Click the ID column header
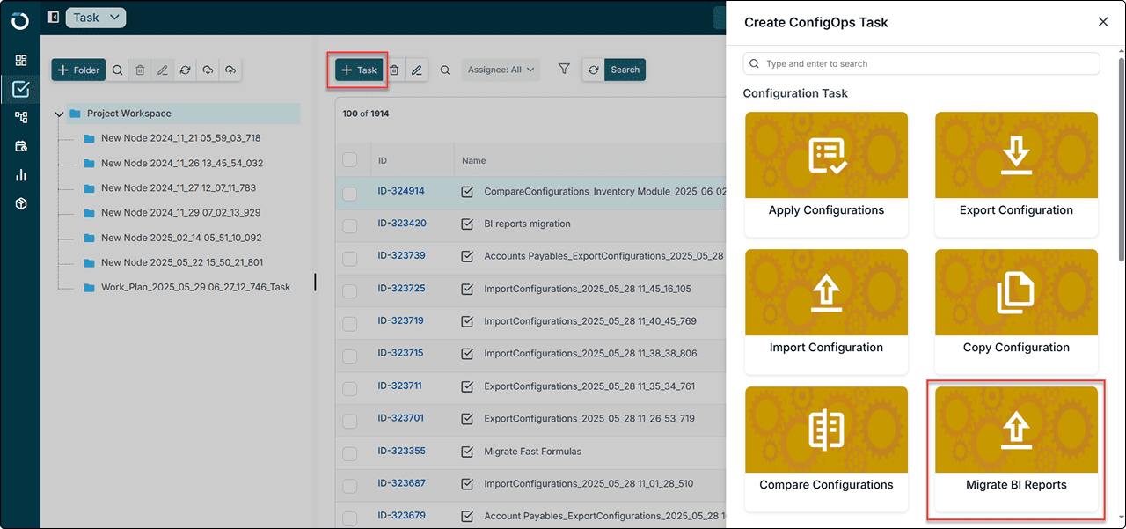Viewport: 1126px width, 529px height. 383,161
